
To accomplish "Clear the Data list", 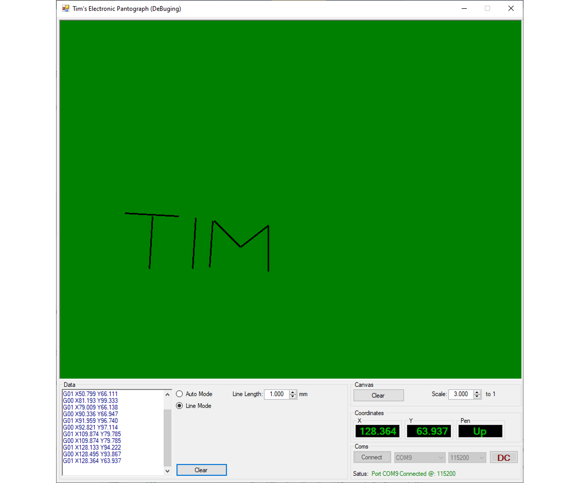I will [x=202, y=469].
